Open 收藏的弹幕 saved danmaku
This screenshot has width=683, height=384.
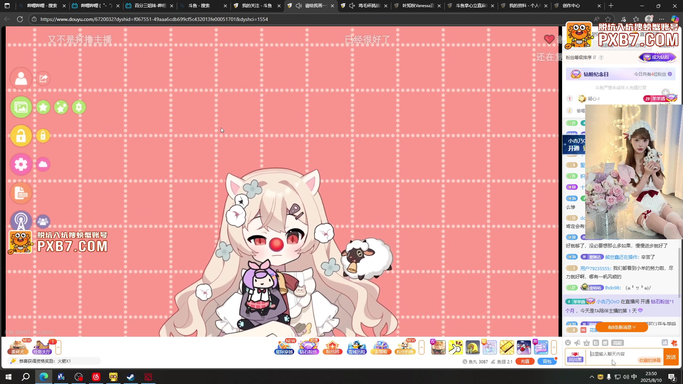[650, 361]
